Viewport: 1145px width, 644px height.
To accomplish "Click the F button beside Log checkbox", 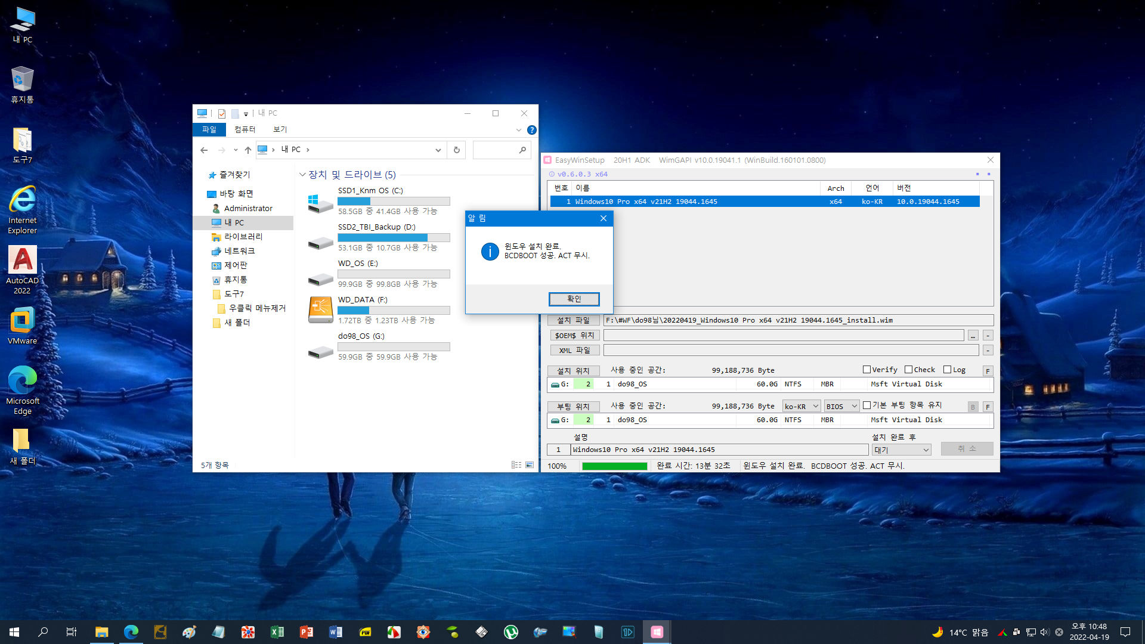I will coord(988,371).
